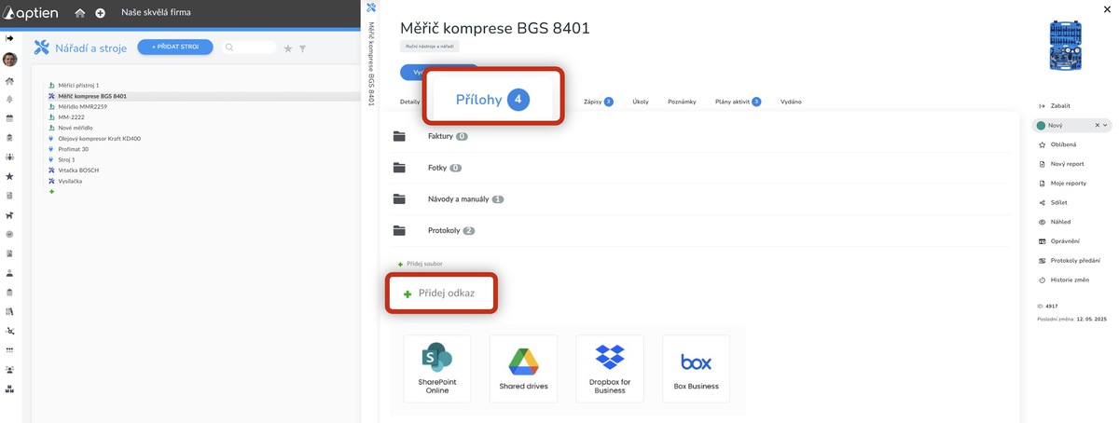
Task: Open Náhled preview option
Action: coord(1055,222)
